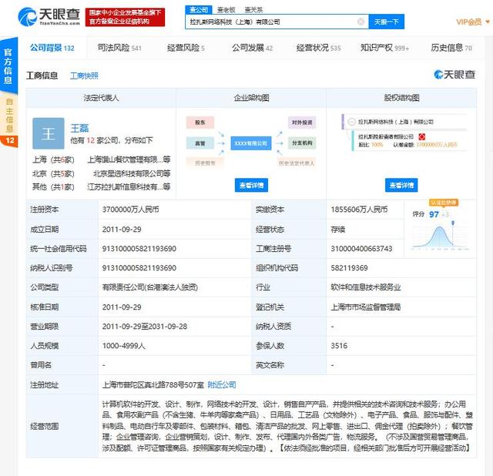493x476 pixels.
Task: Click registered capital 3700000万人民币
Action: coord(130,210)
